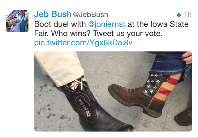Click 'Who wins? Tweet us your vote.' text
198x138 pixels.
point(107,34)
